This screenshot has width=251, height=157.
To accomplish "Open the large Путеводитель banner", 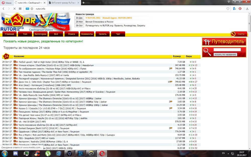I will click(224, 42).
